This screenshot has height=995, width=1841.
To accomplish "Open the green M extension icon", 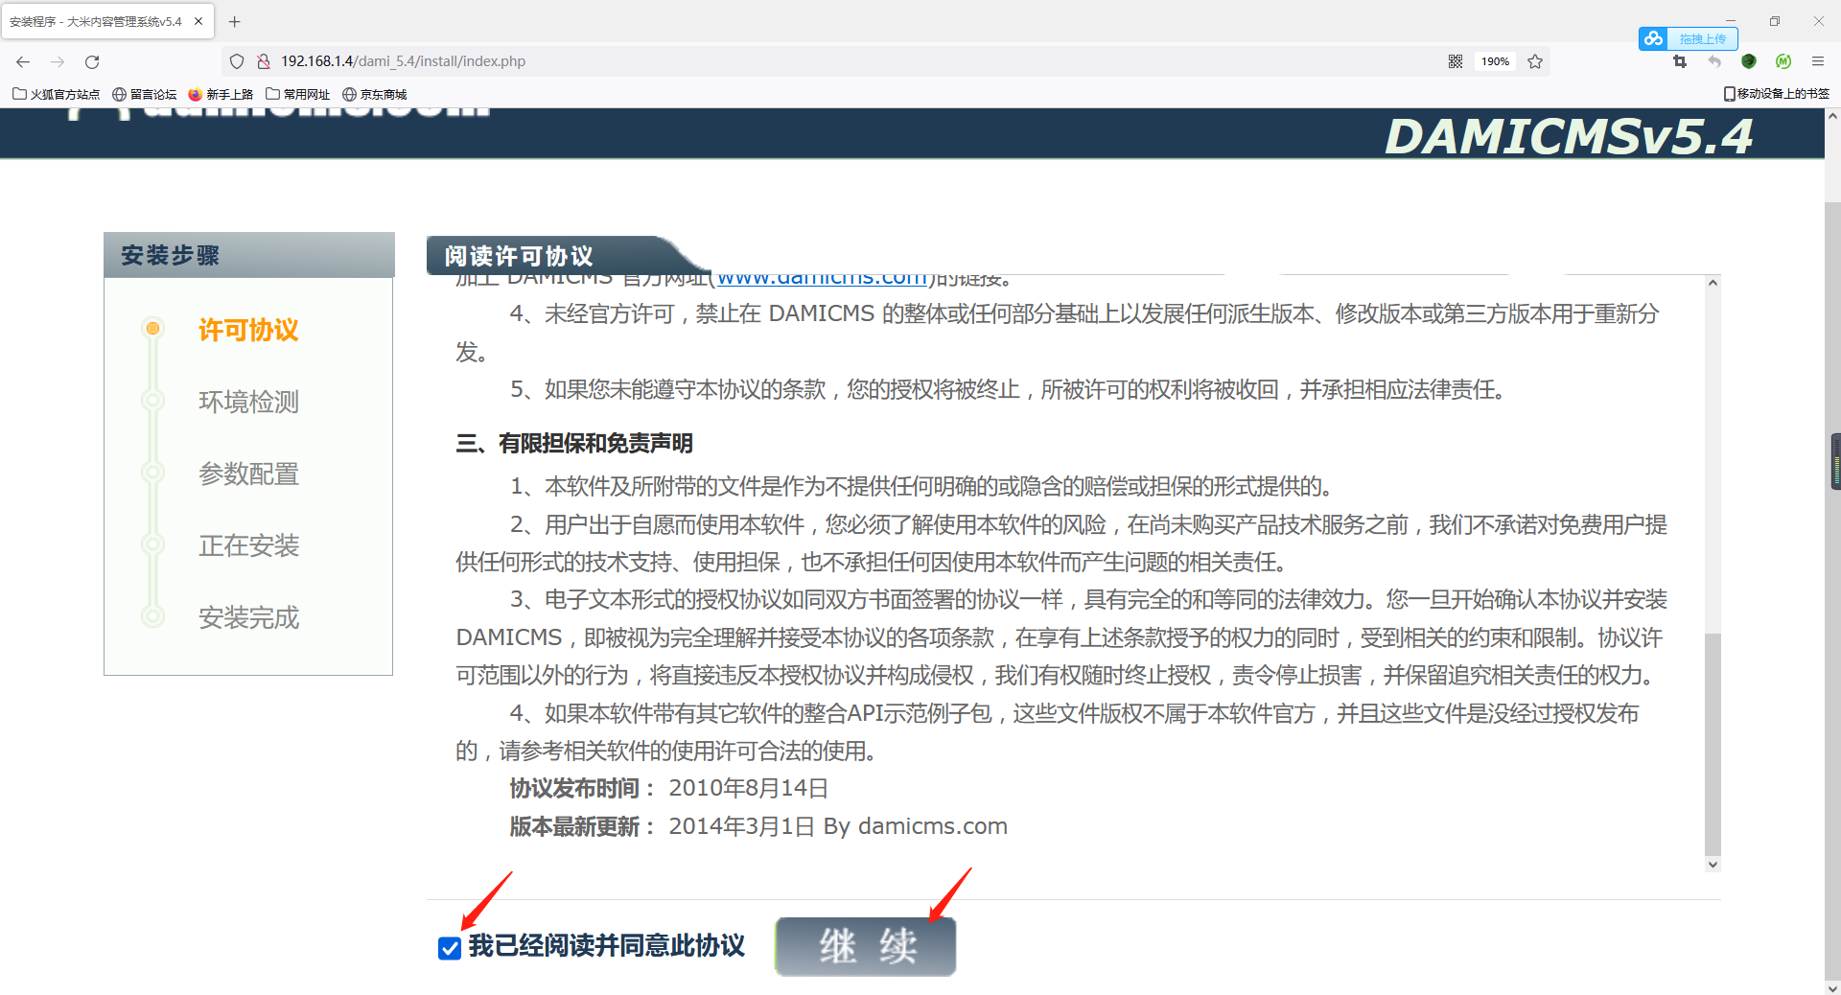I will (x=1783, y=60).
